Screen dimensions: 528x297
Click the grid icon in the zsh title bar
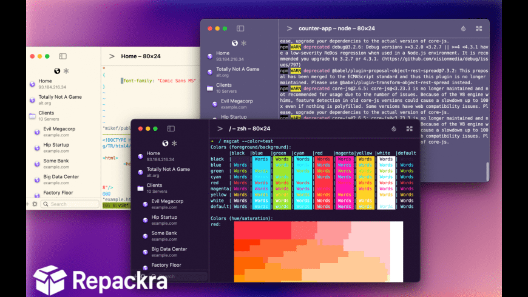point(410,128)
